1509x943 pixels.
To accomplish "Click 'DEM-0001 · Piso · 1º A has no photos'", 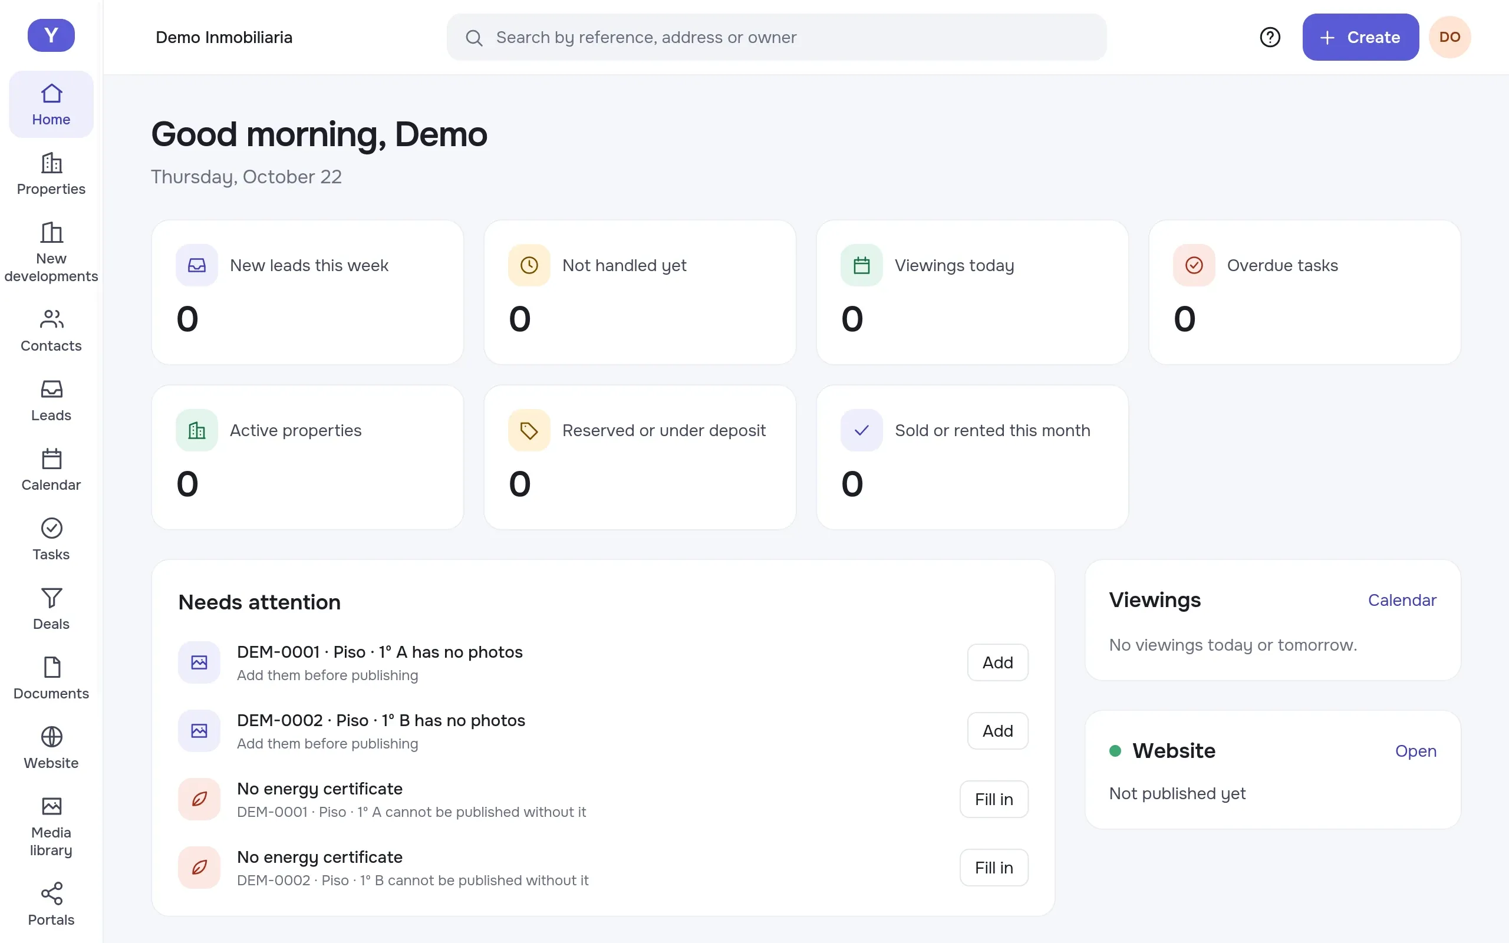I will tap(380, 652).
